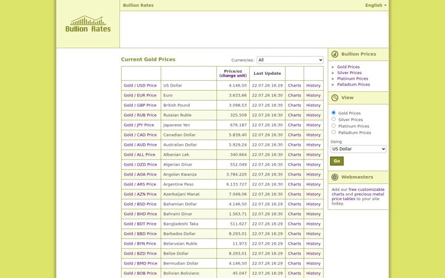The height and width of the screenshot is (278, 445).
Task: Open the Gold / DZD Price link
Action: pyautogui.click(x=140, y=164)
